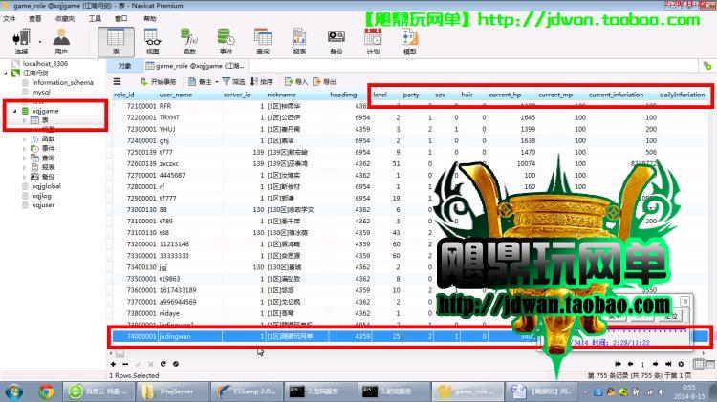Collapse the xqjgame database tree node
Screen dimensions: 717x402
click(x=14, y=111)
